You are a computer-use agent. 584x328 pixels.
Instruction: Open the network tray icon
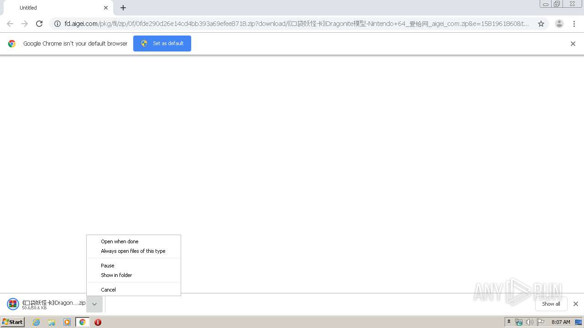[x=519, y=322]
